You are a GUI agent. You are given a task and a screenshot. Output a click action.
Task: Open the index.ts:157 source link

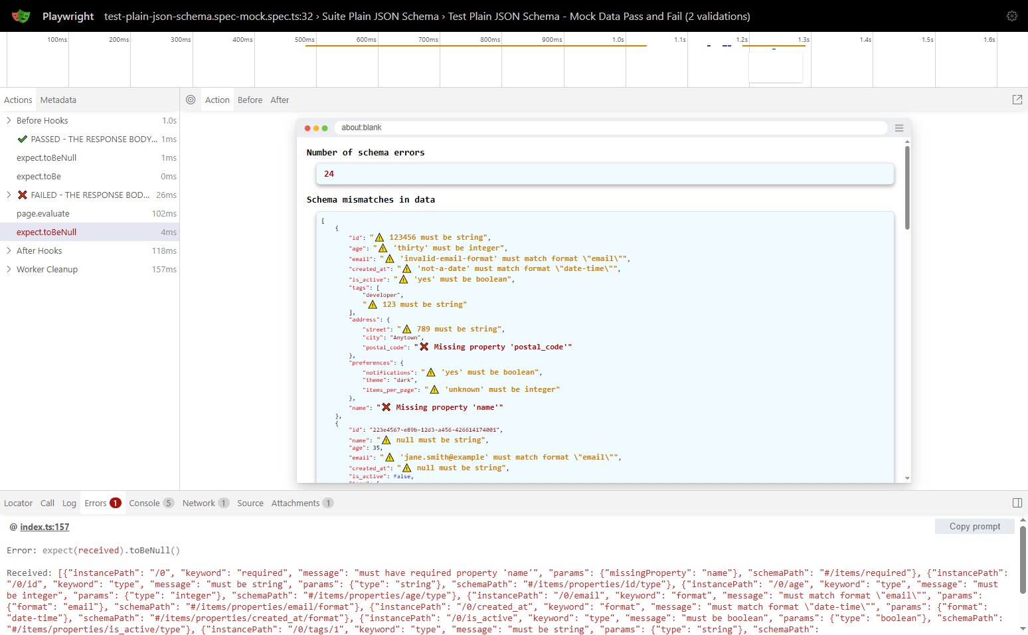[44, 526]
